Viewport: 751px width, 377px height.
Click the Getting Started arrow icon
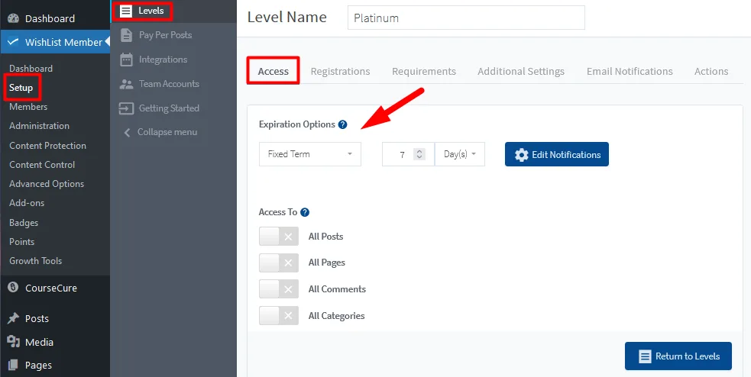coord(127,108)
